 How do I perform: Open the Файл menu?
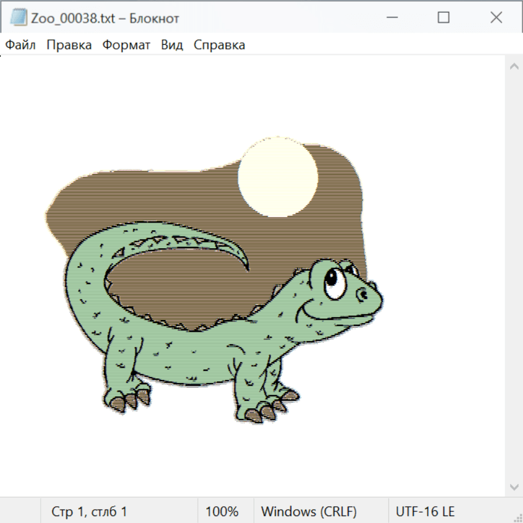click(20, 45)
